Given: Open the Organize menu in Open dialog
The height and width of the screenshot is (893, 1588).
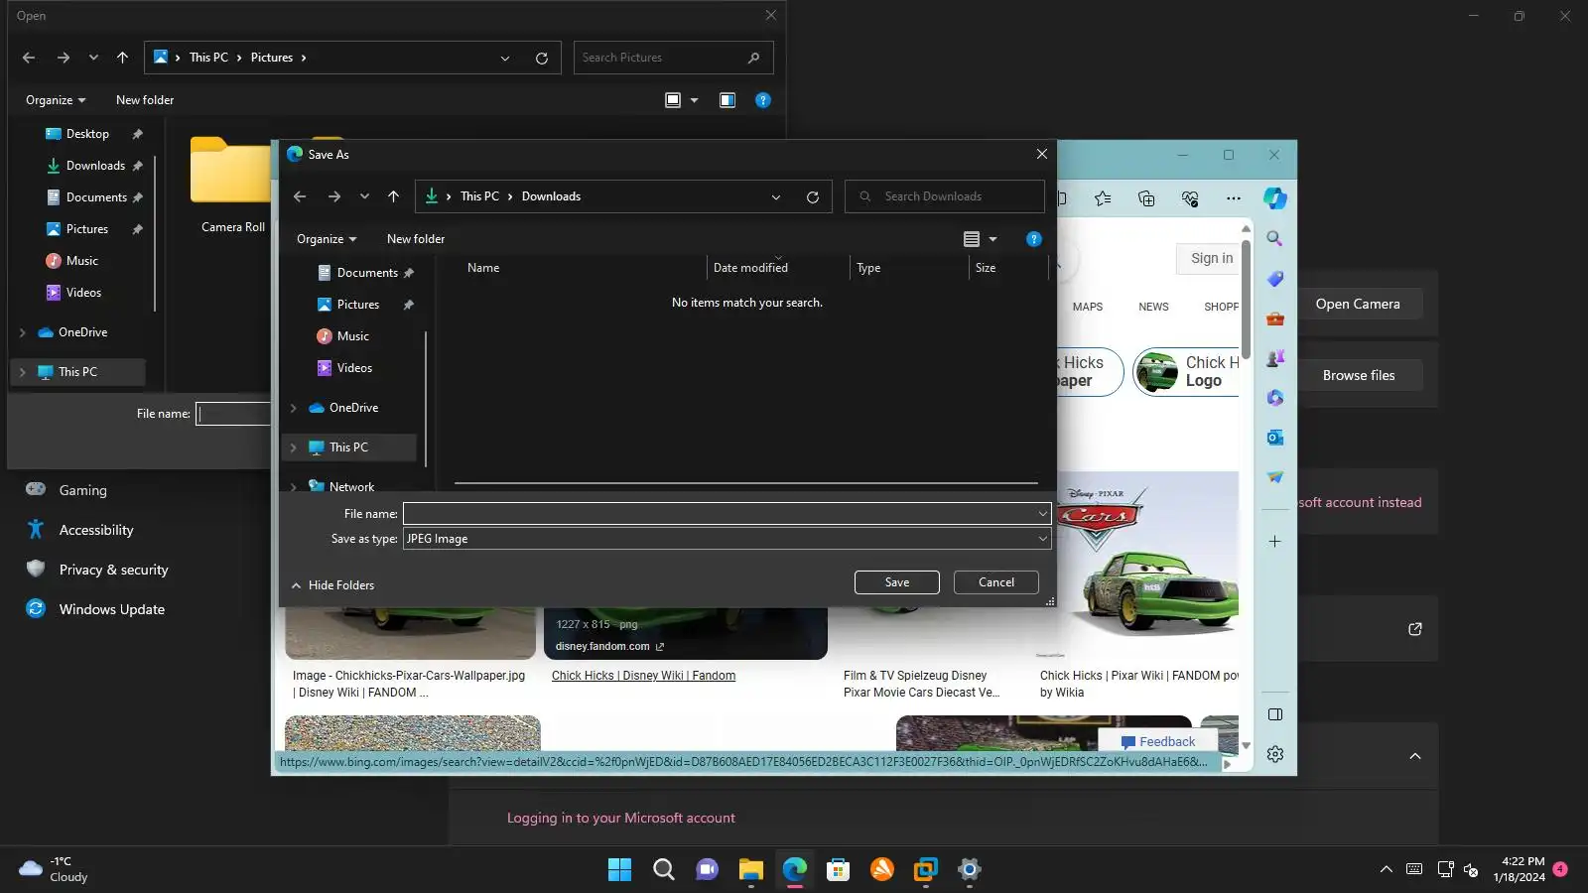Looking at the screenshot, I should click(56, 100).
